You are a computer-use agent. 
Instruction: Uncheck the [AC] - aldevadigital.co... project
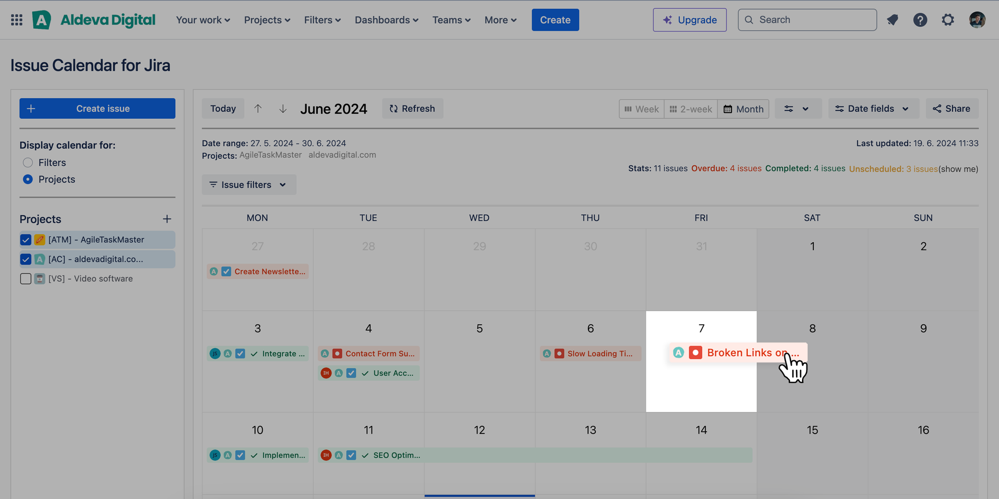tap(26, 259)
